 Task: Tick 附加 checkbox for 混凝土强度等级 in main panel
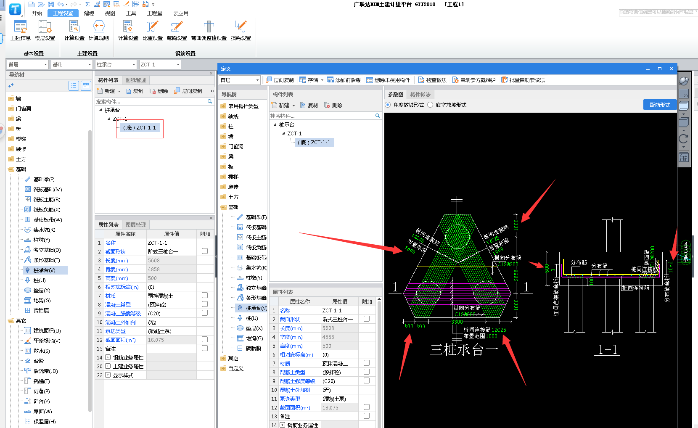205,313
